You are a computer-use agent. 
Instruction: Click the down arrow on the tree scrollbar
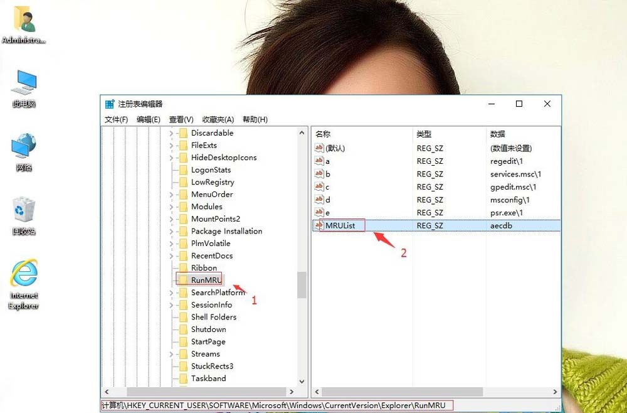coord(302,380)
